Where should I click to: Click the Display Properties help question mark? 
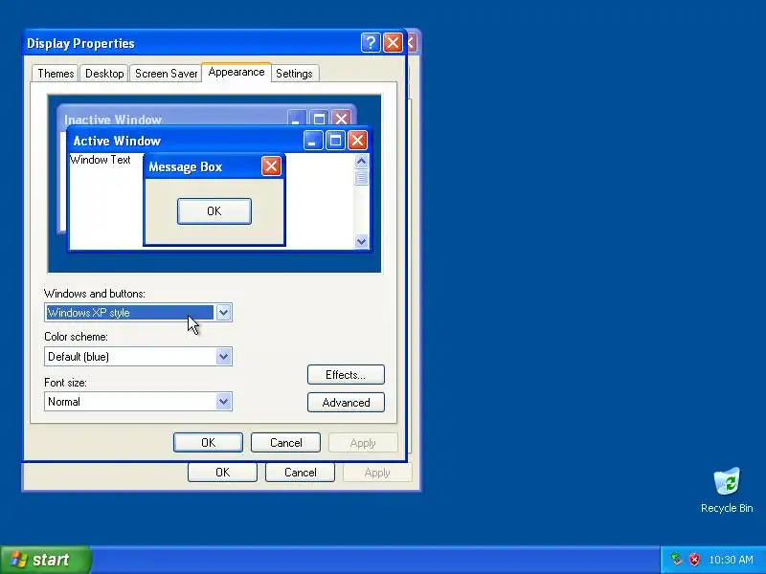click(x=371, y=43)
